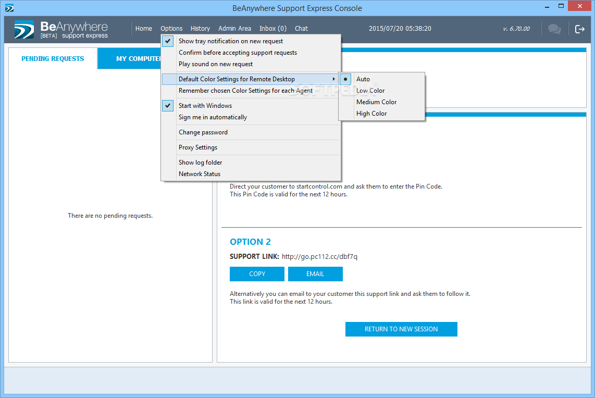Click the OPTION 2 heading
The image size is (595, 398).
click(250, 242)
